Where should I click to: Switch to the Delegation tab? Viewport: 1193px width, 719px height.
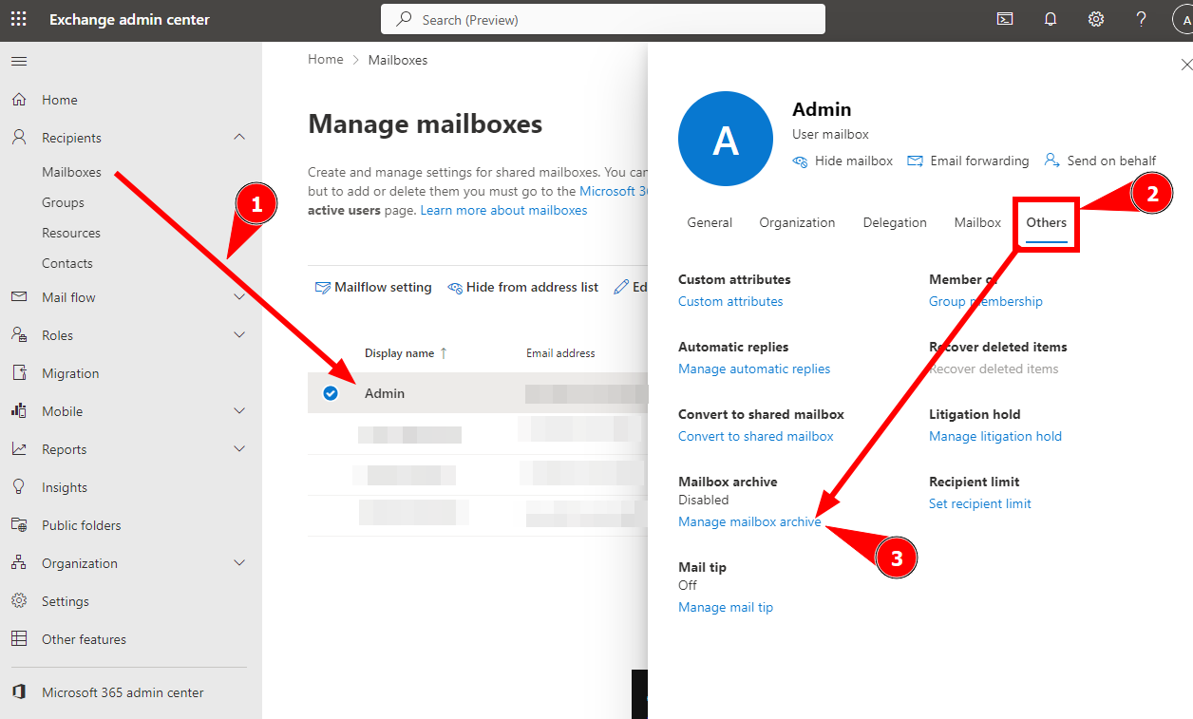[x=895, y=222]
